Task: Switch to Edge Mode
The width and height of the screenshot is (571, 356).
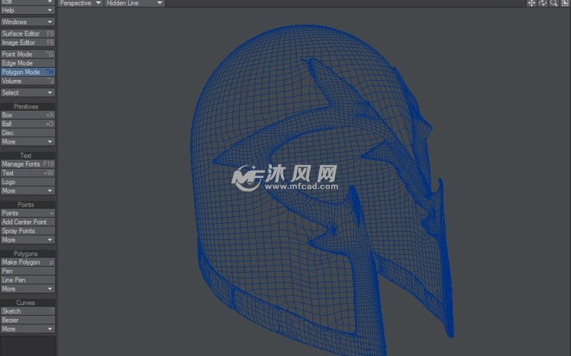Action: click(28, 63)
